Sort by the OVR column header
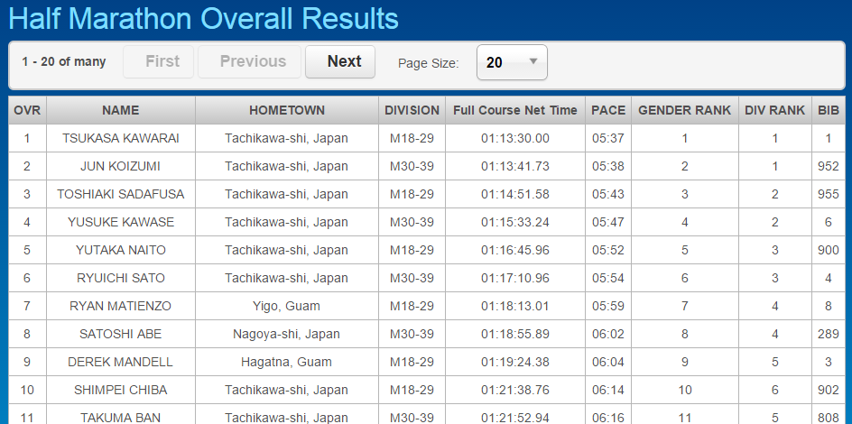 [x=27, y=110]
